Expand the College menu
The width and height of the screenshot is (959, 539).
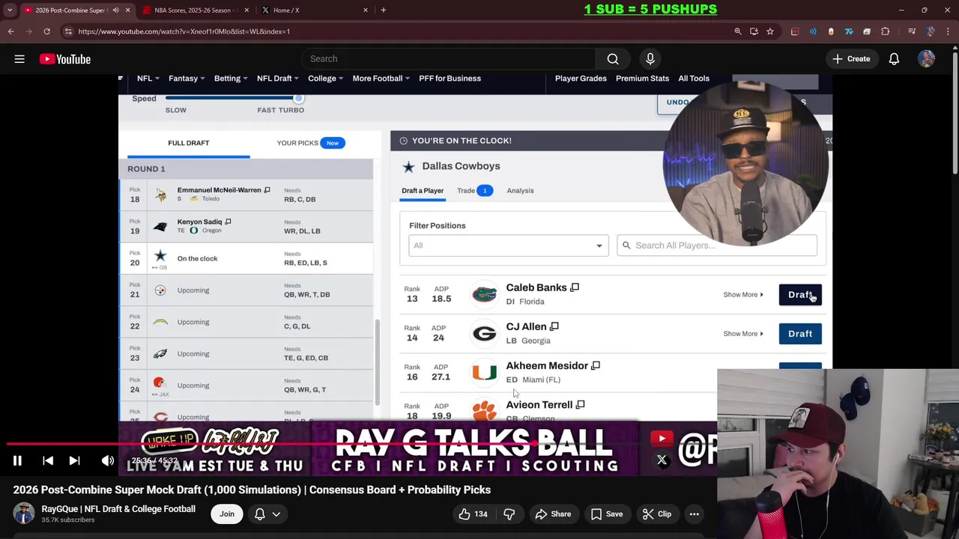coord(325,79)
